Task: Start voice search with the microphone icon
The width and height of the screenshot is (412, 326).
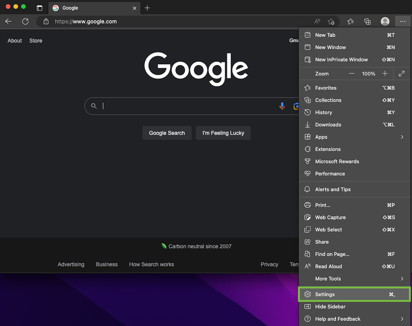Action: 282,106
